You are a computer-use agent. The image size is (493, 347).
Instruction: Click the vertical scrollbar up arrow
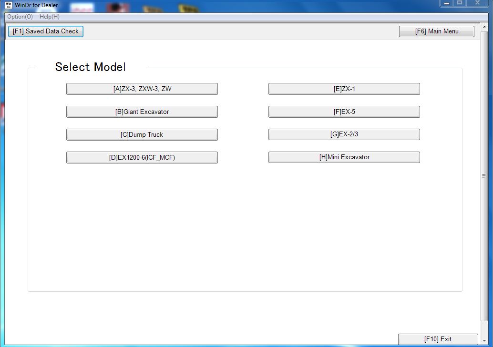pos(484,27)
